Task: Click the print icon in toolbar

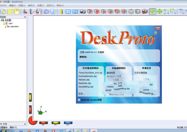Action: point(46,11)
